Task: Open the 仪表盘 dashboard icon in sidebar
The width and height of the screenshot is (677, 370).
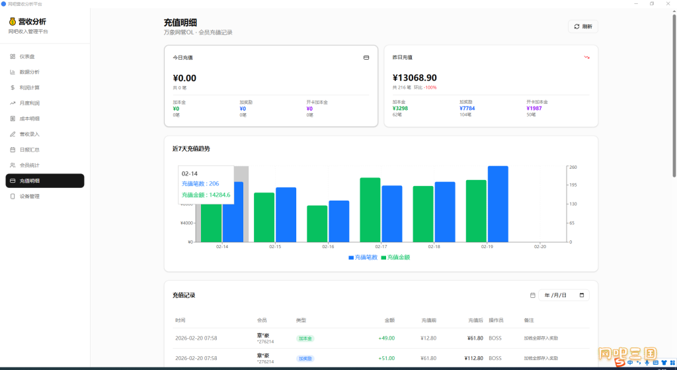Action: (13, 57)
